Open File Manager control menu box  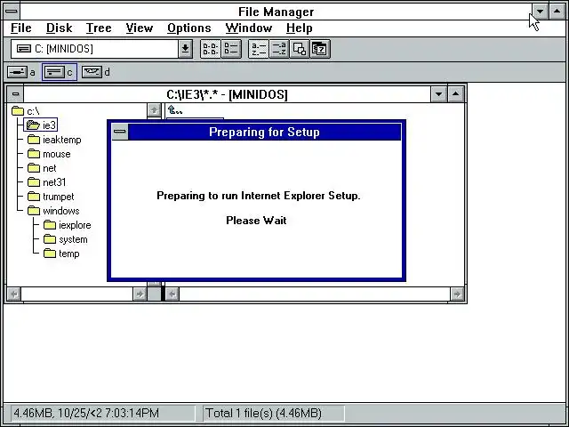click(x=12, y=12)
